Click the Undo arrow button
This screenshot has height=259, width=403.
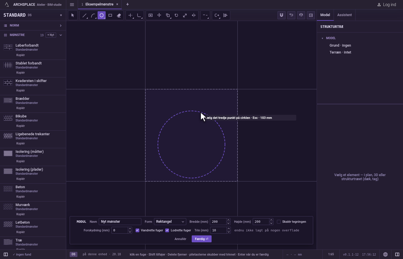(x=291, y=15)
